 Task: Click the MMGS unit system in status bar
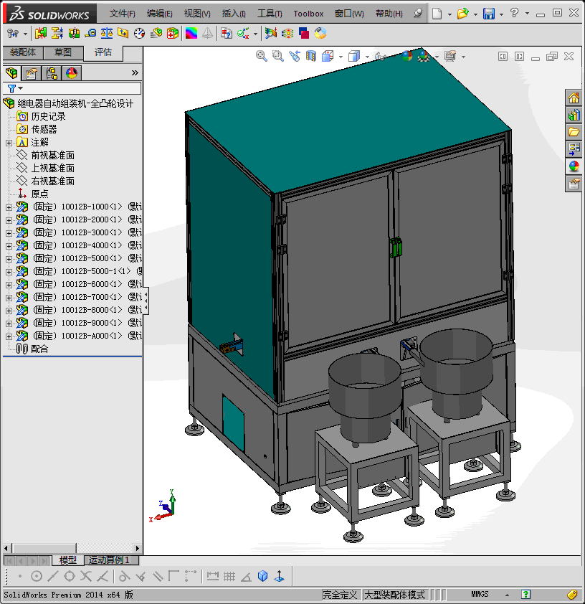[480, 595]
